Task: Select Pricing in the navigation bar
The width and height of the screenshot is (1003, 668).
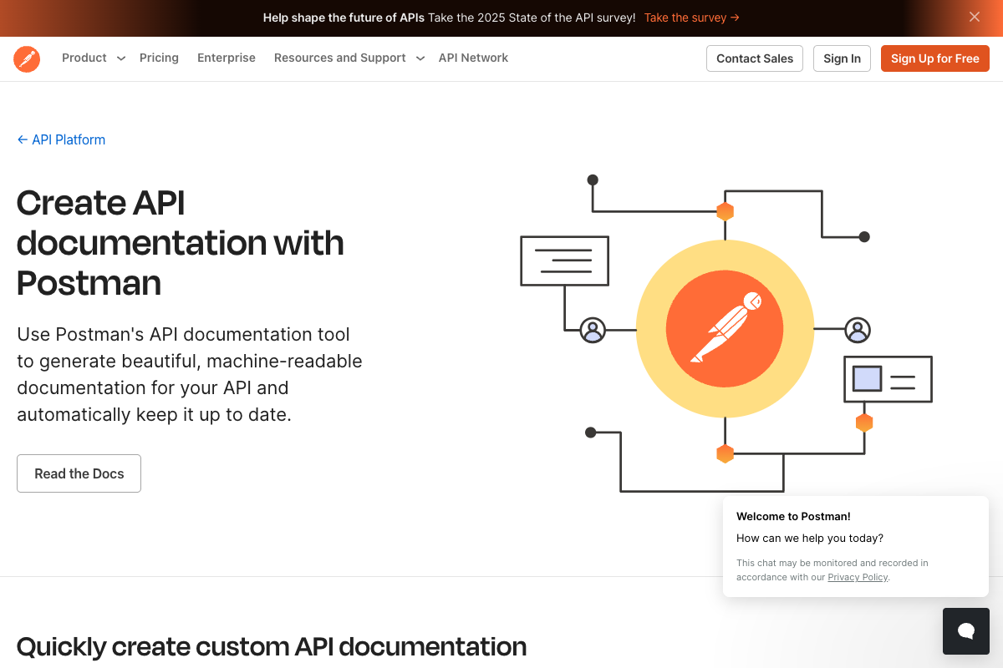Action: [x=159, y=58]
